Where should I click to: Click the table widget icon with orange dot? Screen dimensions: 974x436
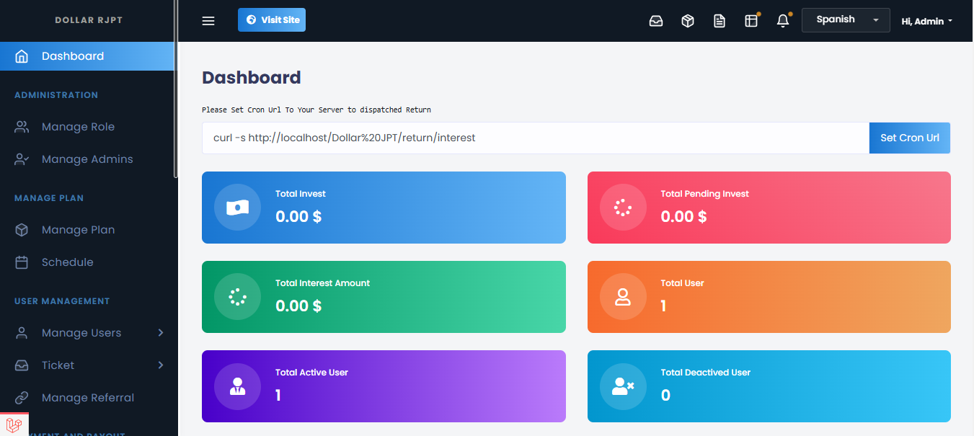tap(751, 21)
